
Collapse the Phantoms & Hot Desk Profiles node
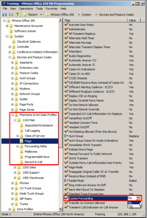point(12,115)
